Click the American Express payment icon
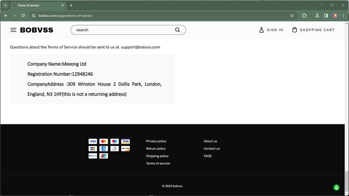 104,149
